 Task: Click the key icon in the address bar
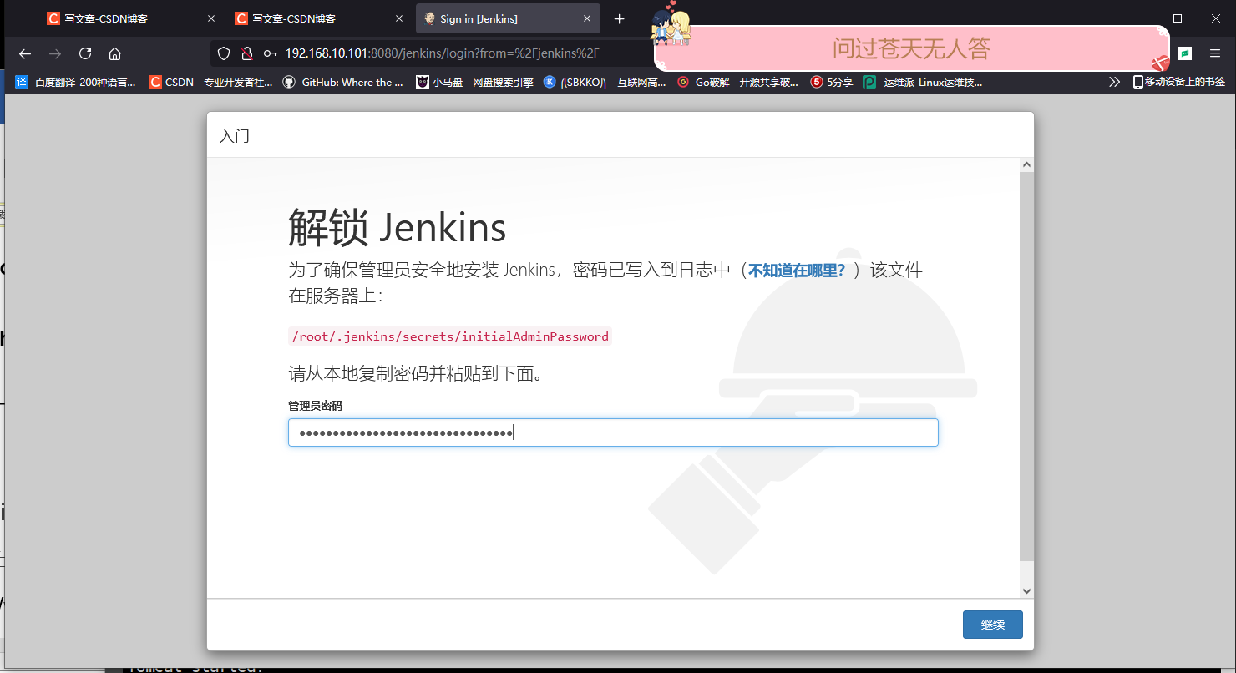(269, 52)
